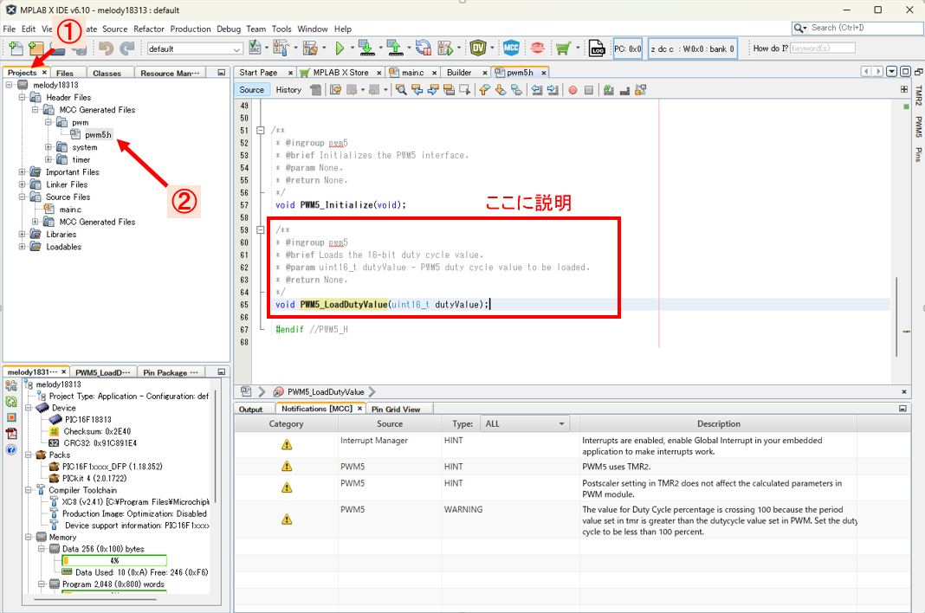Click the blue help icon in dashboard
This screenshot has width=925, height=613.
(11, 449)
